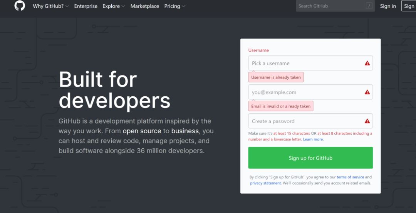Expand the Pricing dropdown menu
This screenshot has height=213, width=416.
pos(175,6)
